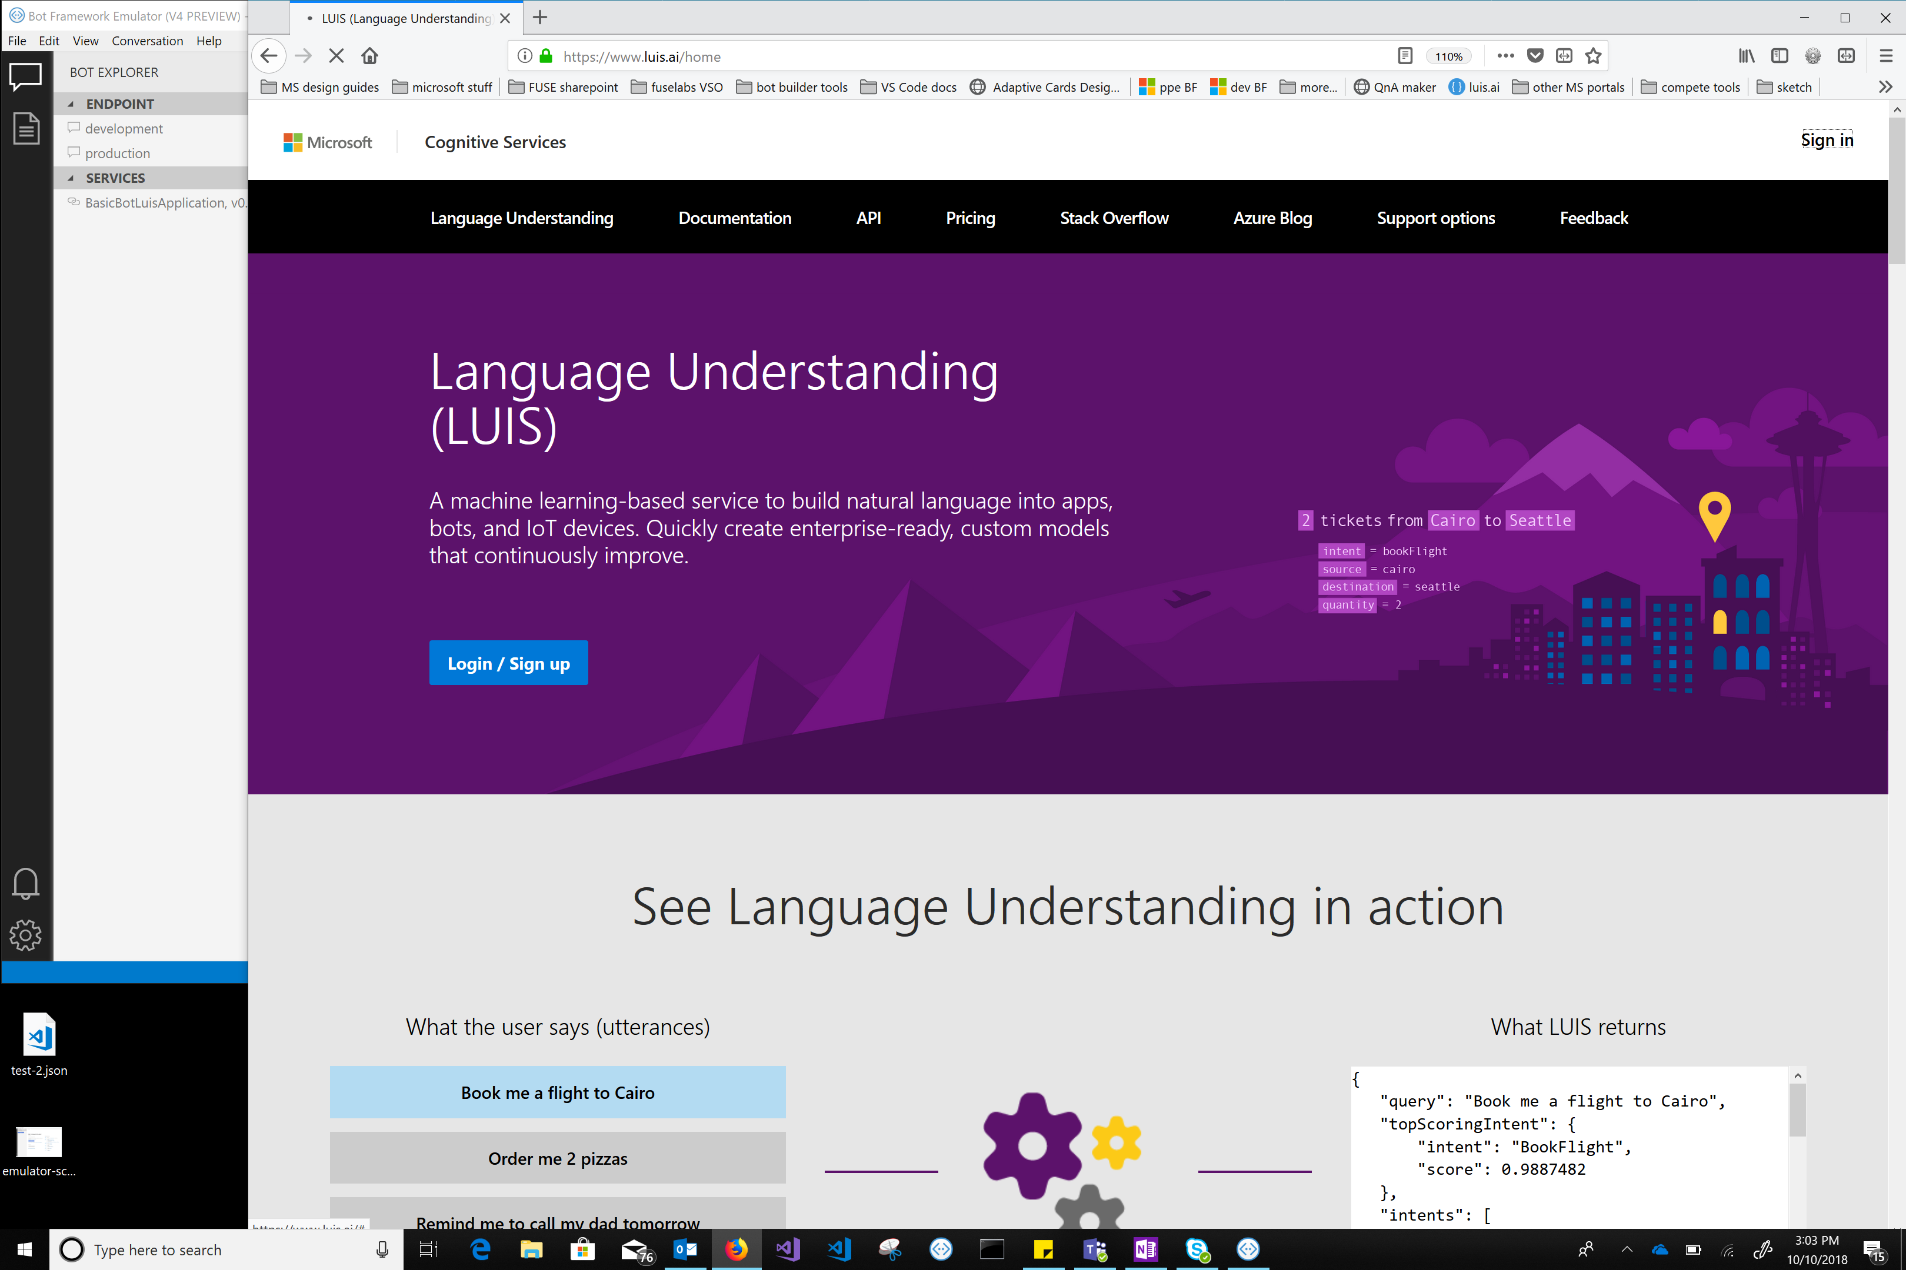Image resolution: width=1906 pixels, height=1270 pixels.
Task: Click inside the browser address bar
Action: pyautogui.click(x=891, y=56)
